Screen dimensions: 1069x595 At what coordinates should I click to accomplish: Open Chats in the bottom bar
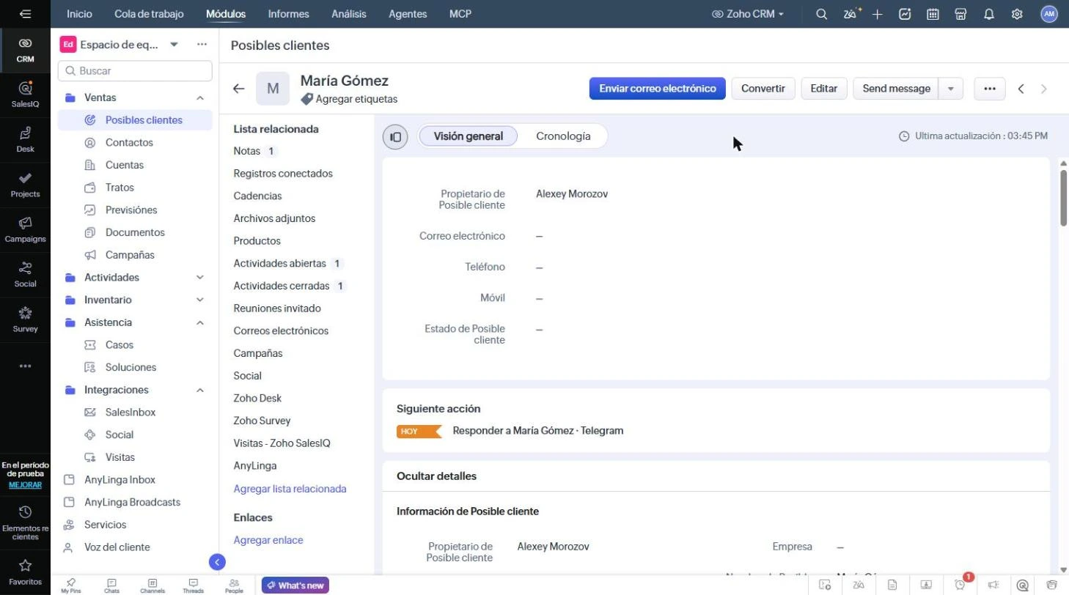[x=111, y=585]
